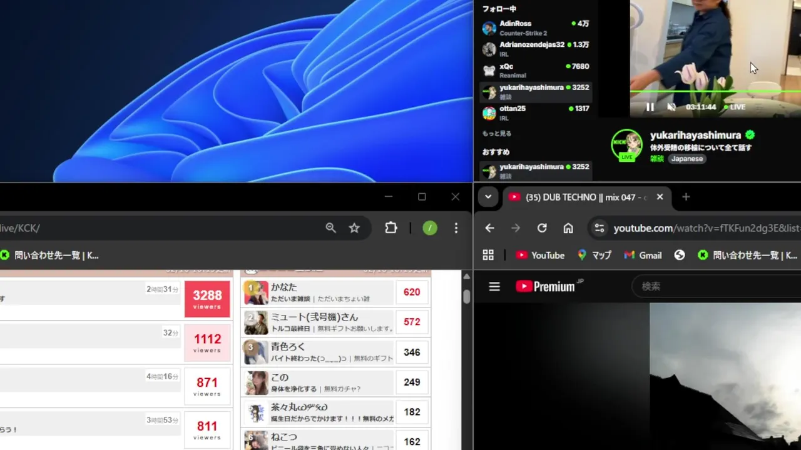Click もっと見る to show more channels
The image size is (801, 450).
pos(497,134)
